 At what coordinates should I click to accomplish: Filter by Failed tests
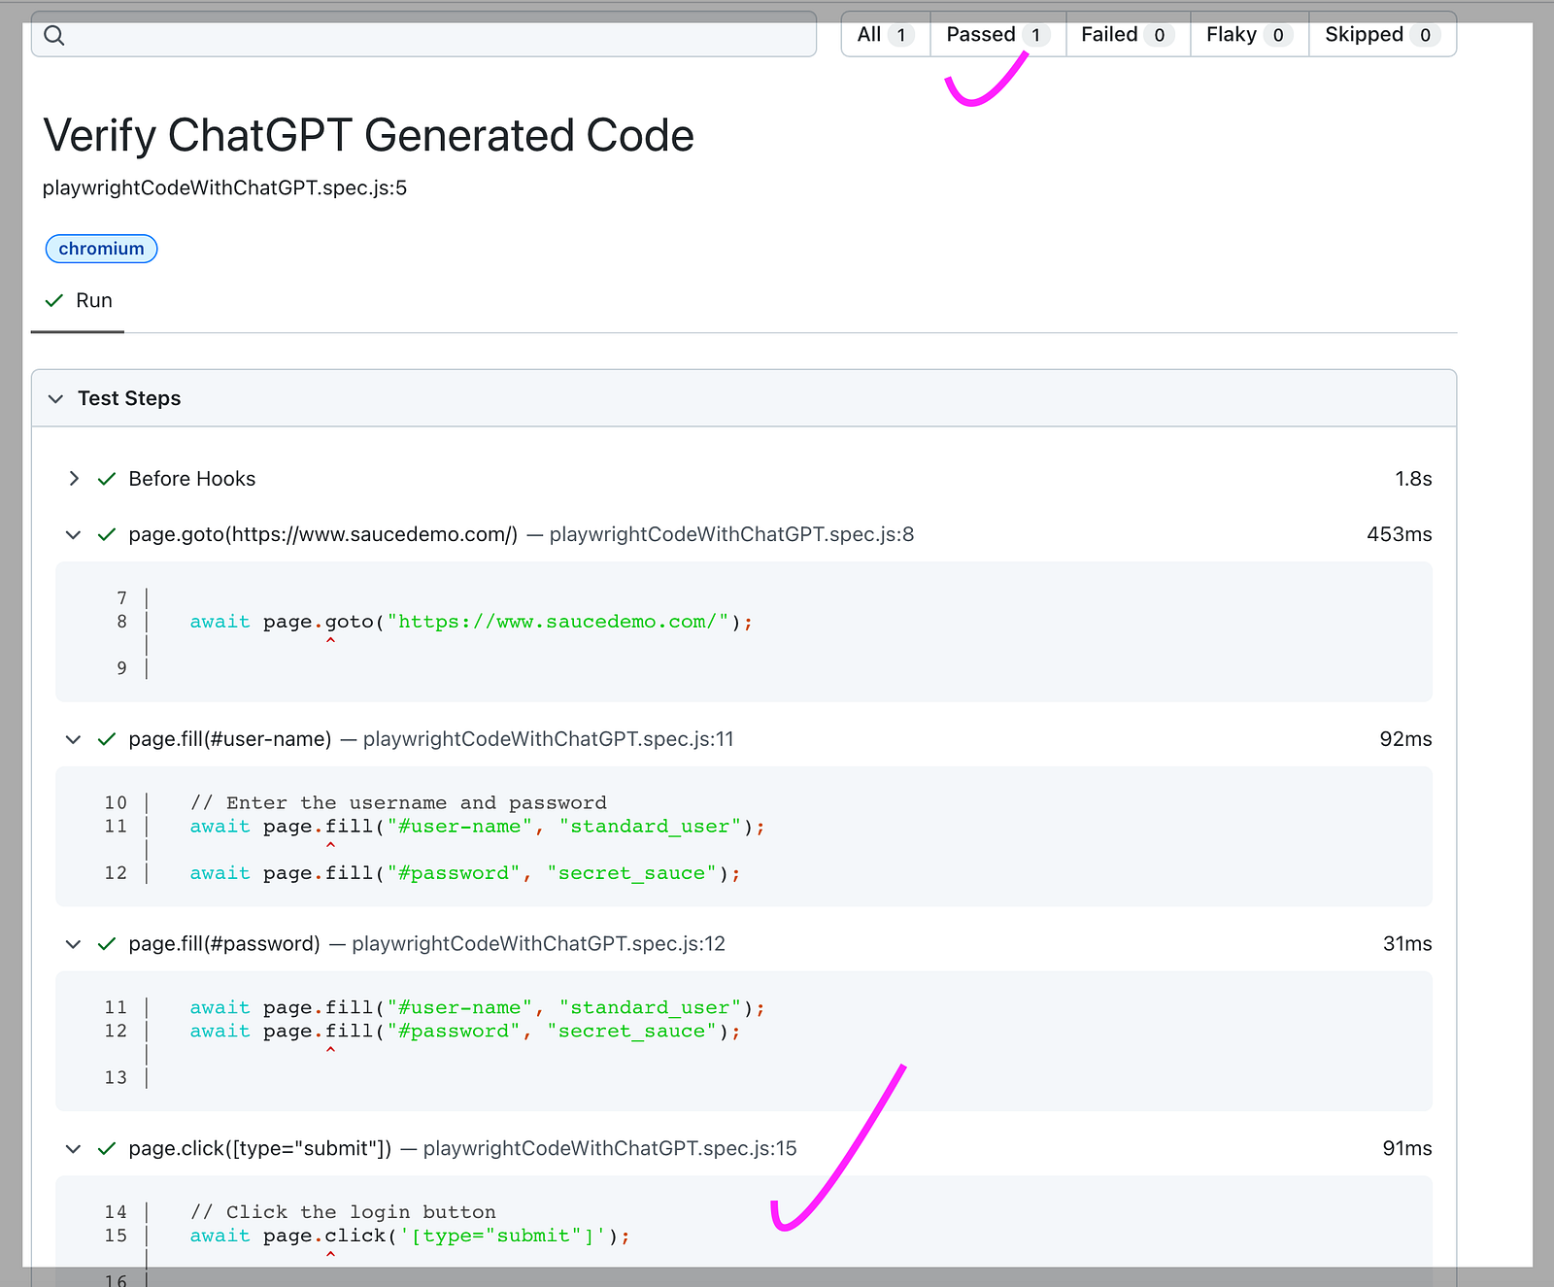coord(1128,35)
